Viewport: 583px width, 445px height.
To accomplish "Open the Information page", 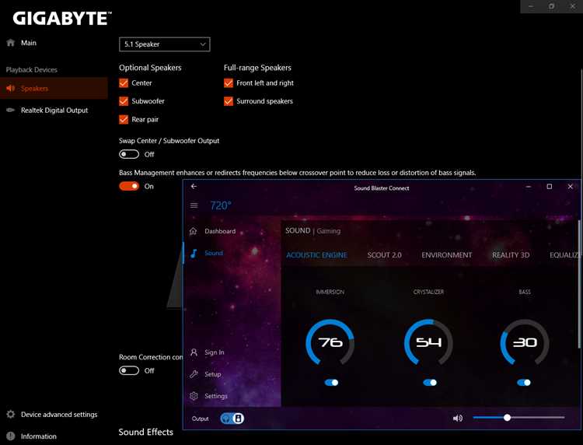I will (39, 436).
